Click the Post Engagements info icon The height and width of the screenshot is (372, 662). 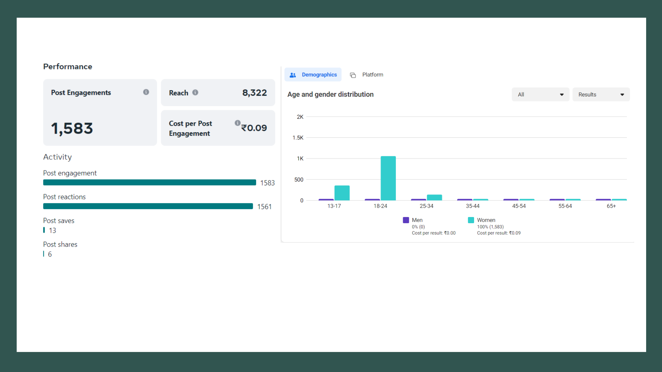[146, 92]
